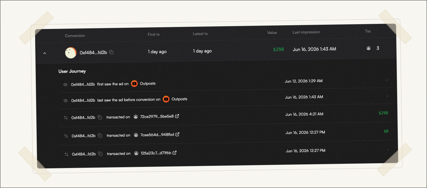This screenshot has width=427, height=188.
Task: Sort by the Latest tx column header
Action: tap(200, 34)
